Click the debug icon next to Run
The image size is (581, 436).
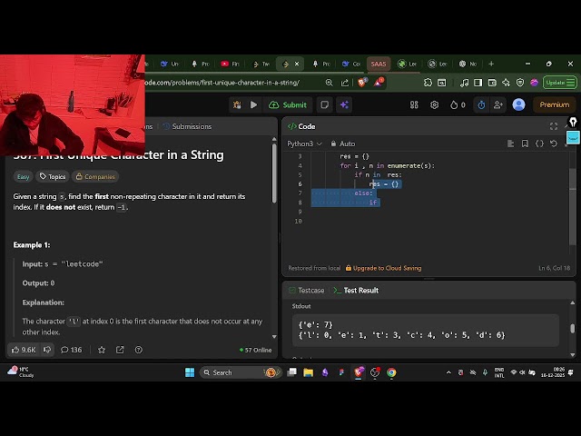(236, 104)
